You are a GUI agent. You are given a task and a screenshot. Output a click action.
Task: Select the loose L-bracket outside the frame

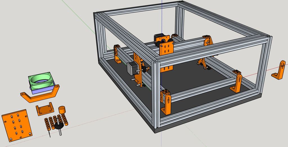click(280, 70)
